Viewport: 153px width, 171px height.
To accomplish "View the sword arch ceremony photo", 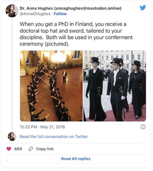I will click(51, 86).
